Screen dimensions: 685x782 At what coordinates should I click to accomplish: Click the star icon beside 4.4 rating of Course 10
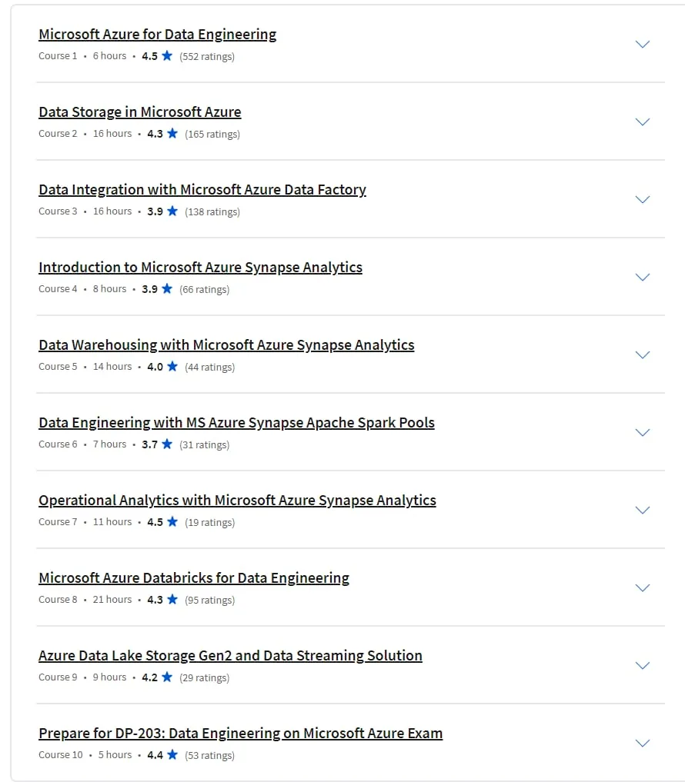tap(172, 754)
